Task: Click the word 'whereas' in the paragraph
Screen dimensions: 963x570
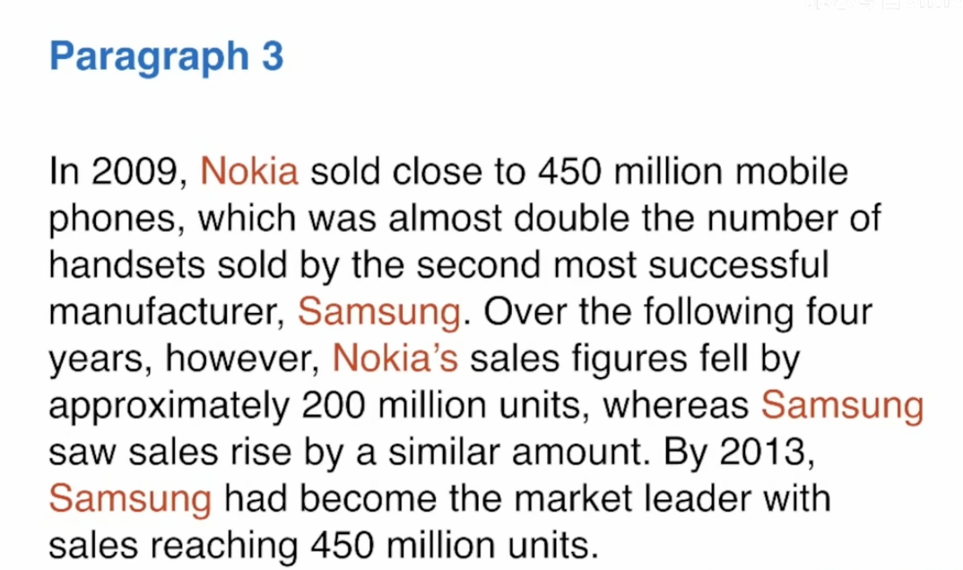Action: click(675, 407)
